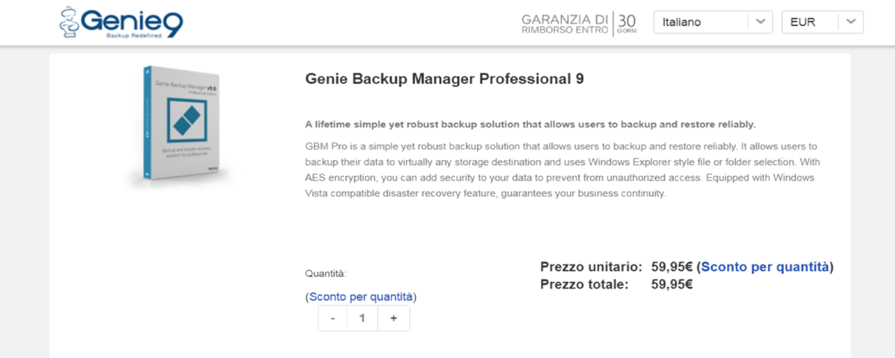Click the GBM Pro description paragraph
Screen dimensions: 895x358
point(561,170)
